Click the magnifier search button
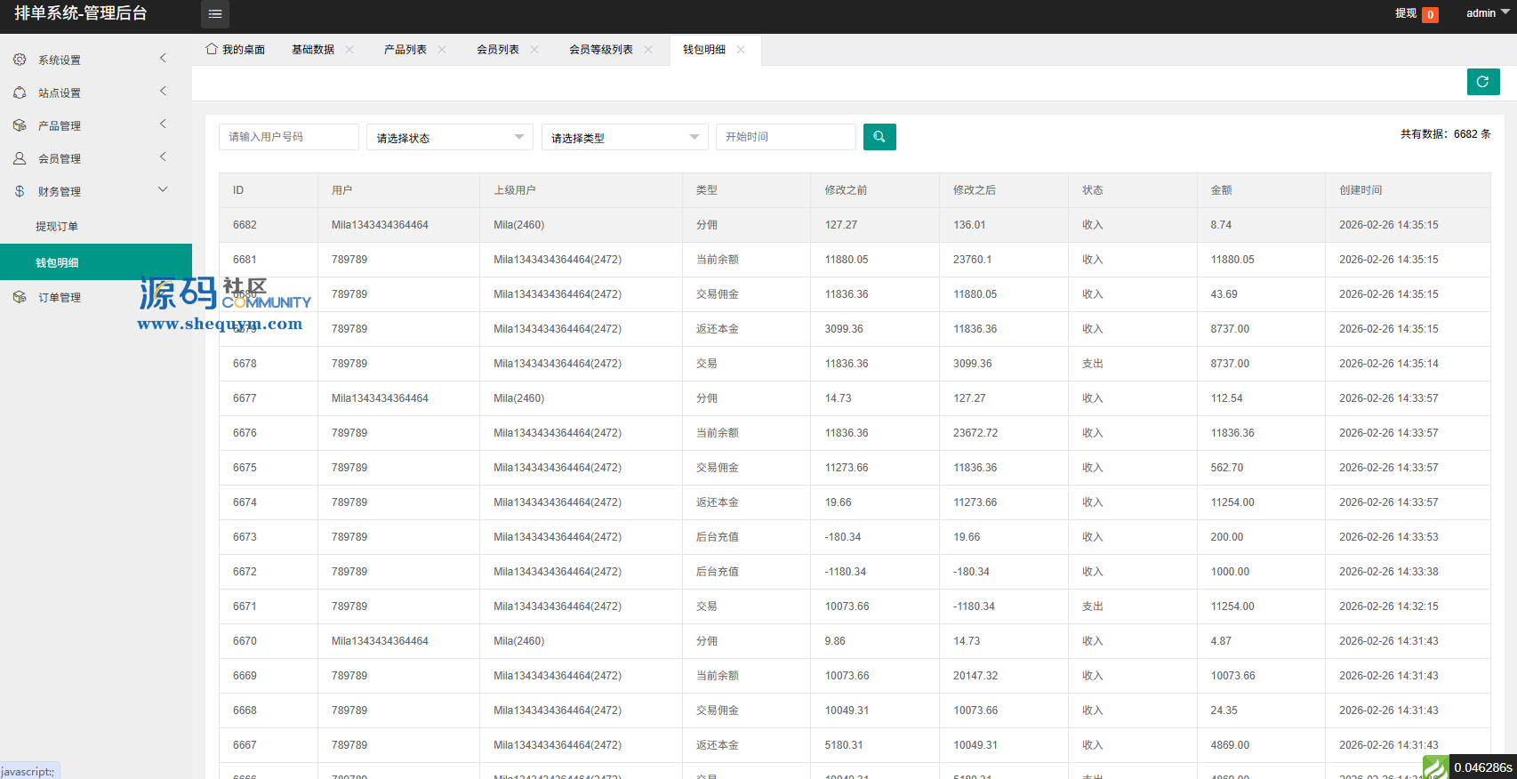The image size is (1517, 779). (879, 137)
